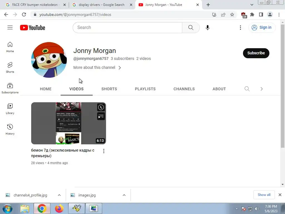Open Library in sidebar
The height and width of the screenshot is (214, 285).
pos(10,109)
